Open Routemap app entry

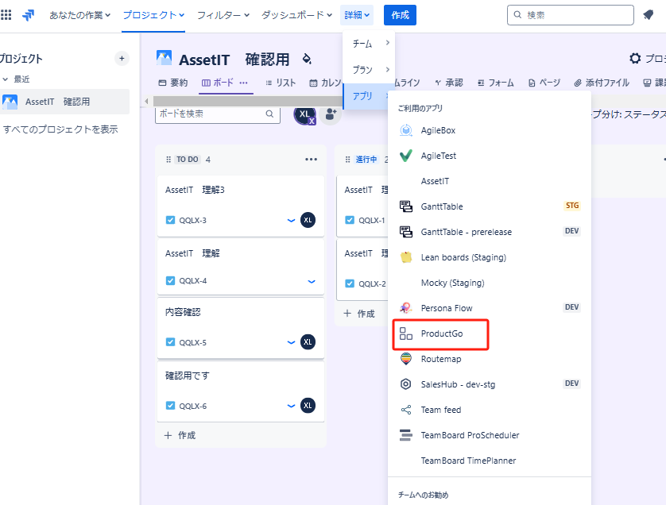click(440, 359)
